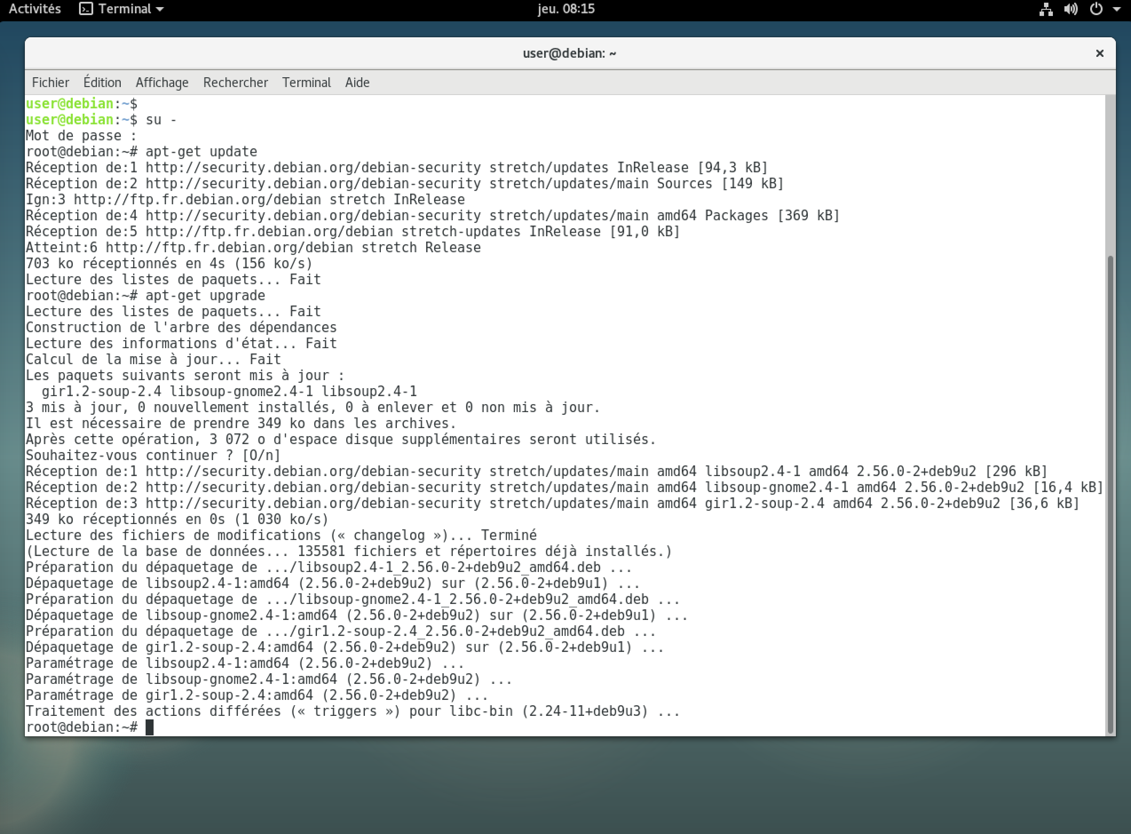
Task: Click 'Réception de:1' libsoup2.4-1 [296 kB] line
Action: pyautogui.click(x=537, y=472)
